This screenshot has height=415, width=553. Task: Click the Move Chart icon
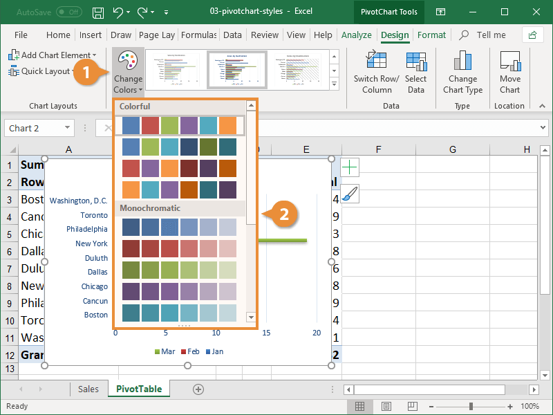pyautogui.click(x=510, y=61)
